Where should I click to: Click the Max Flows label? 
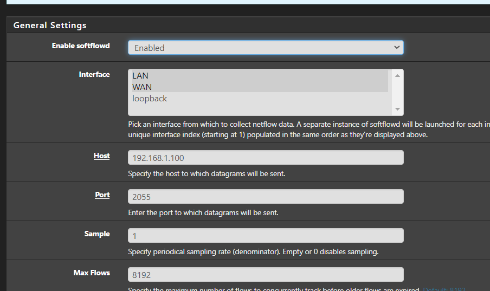coord(92,273)
